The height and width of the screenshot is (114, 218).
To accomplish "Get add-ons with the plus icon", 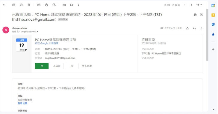I will (213, 49).
